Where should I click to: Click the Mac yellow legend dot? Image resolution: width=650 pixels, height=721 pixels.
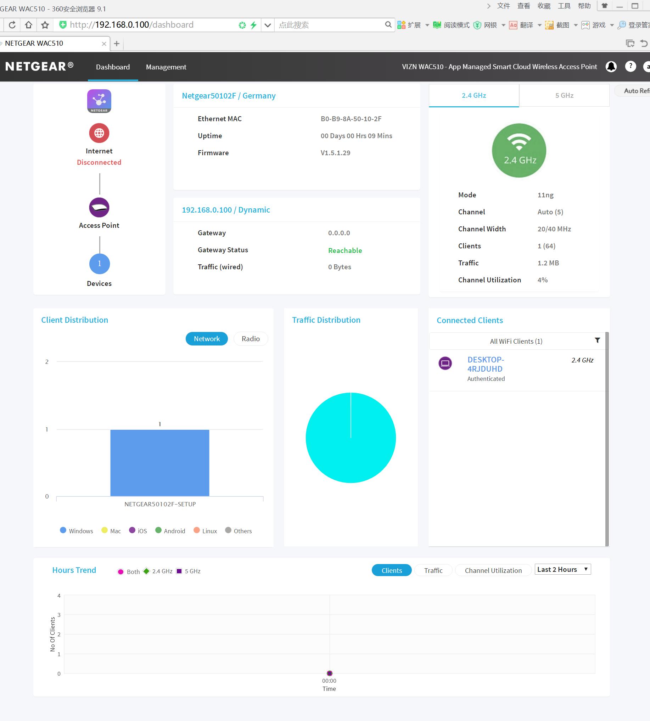pos(104,530)
